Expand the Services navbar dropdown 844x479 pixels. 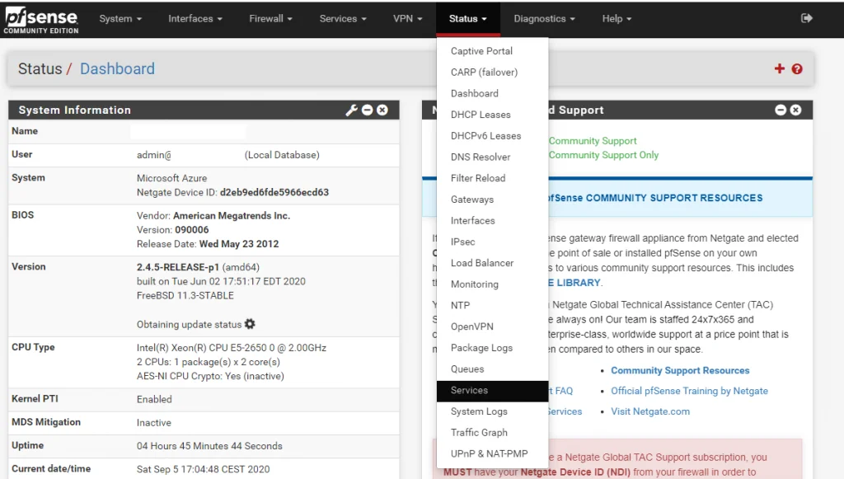click(x=343, y=19)
